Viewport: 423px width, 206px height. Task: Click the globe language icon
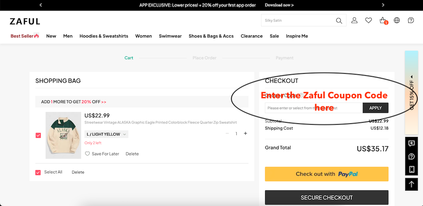click(397, 21)
